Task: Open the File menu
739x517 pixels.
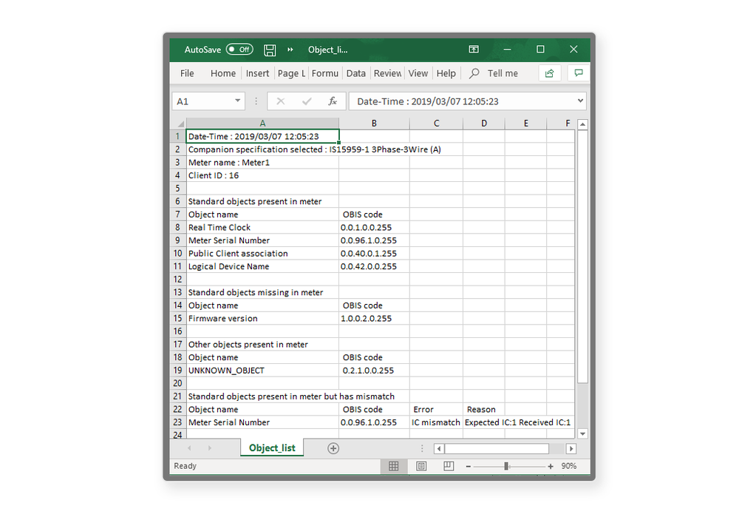Action: (187, 73)
